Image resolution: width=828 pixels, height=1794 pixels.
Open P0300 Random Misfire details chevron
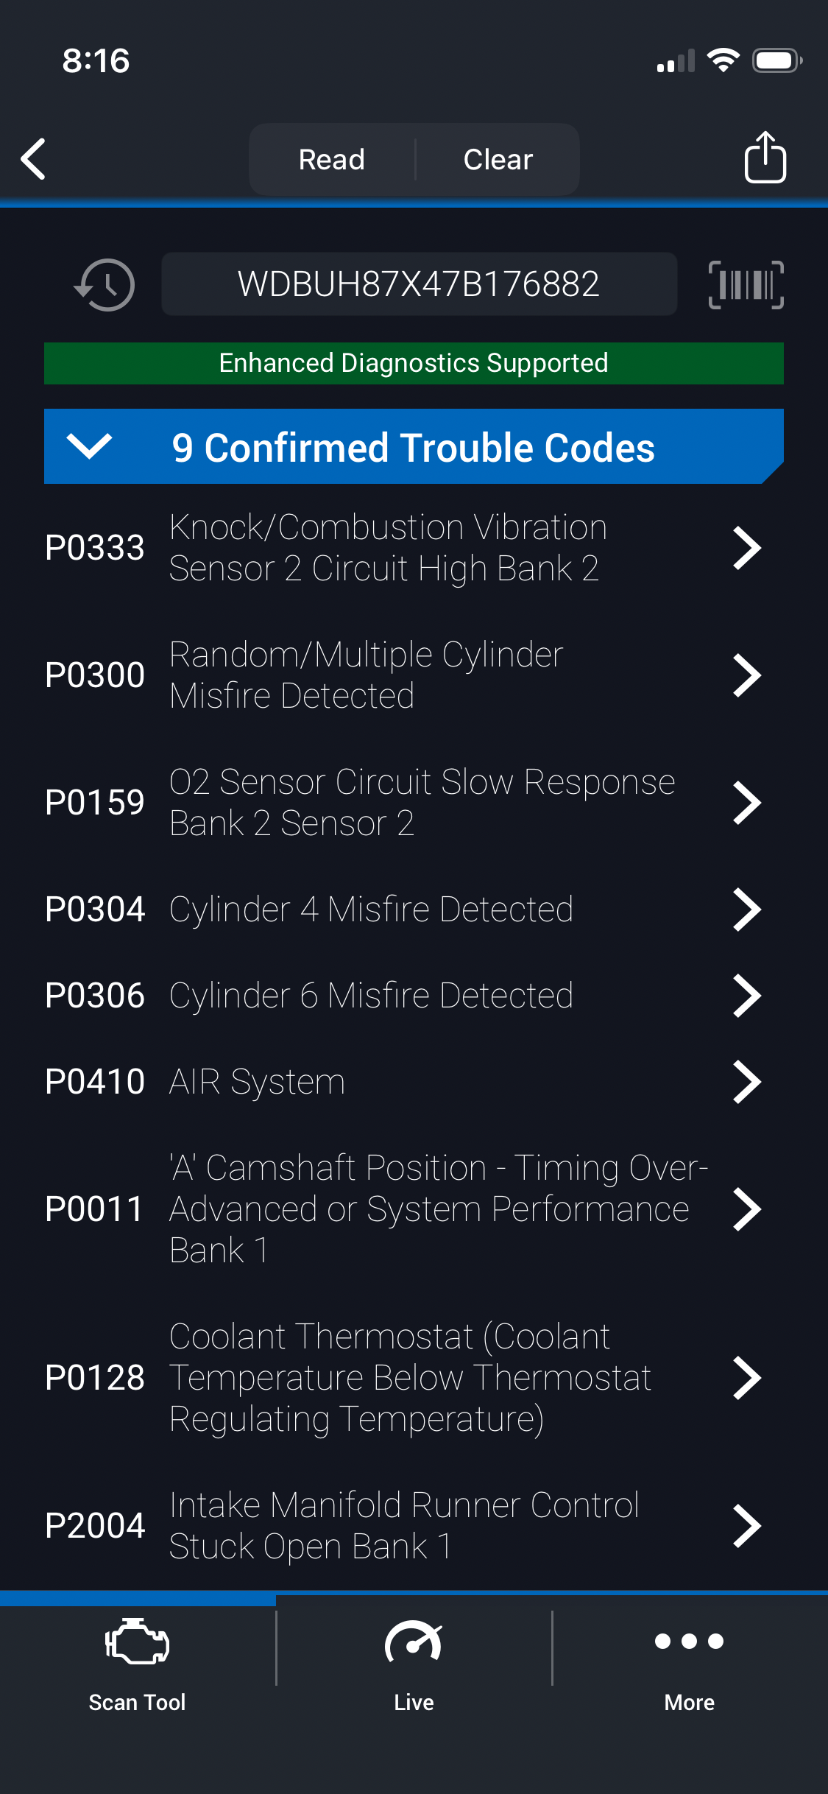[x=746, y=675]
